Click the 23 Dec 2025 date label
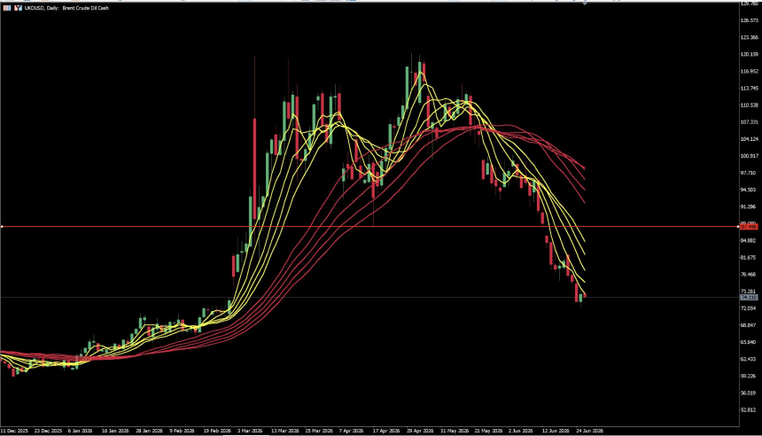Image resolution: width=762 pixels, height=436 pixels. coord(48,432)
